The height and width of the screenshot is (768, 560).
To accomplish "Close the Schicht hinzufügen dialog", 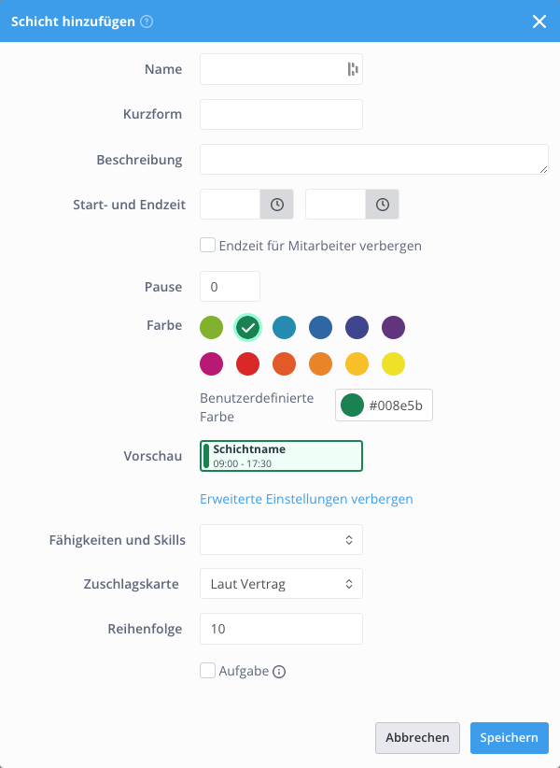I will (539, 21).
